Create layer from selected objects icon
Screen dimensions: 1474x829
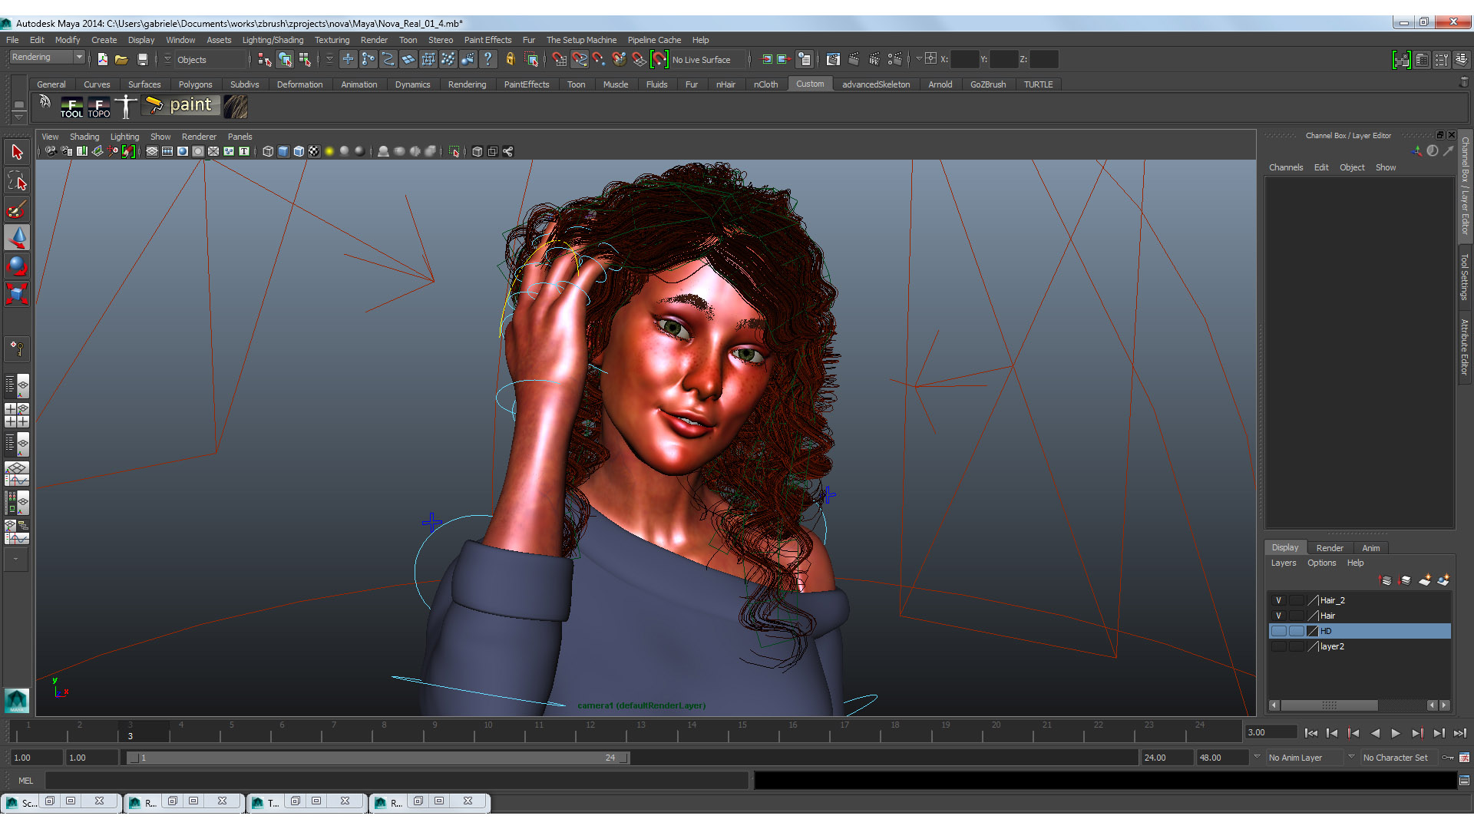[x=1443, y=580]
